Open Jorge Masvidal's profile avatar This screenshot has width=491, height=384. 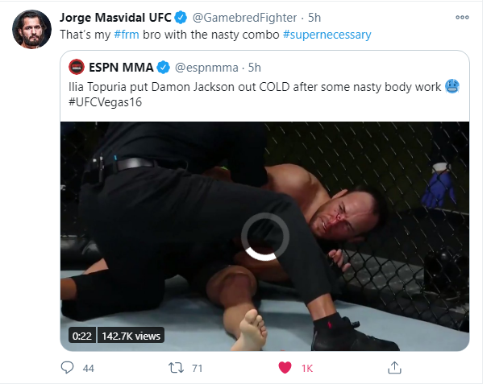31,29
